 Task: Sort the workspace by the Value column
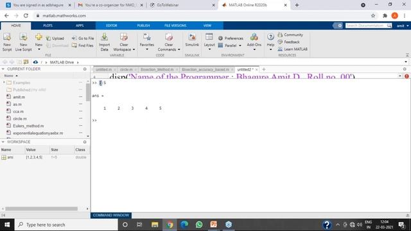[31, 150]
